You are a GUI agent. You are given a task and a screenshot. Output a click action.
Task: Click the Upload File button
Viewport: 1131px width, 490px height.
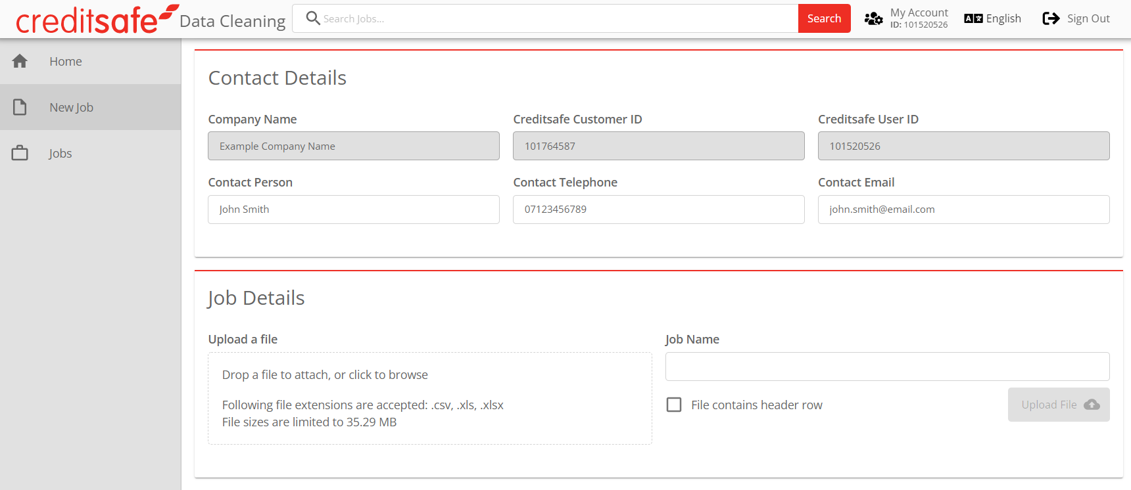[x=1059, y=405]
